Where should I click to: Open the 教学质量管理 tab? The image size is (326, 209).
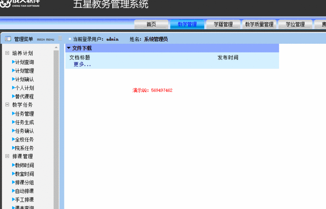[x=259, y=24]
